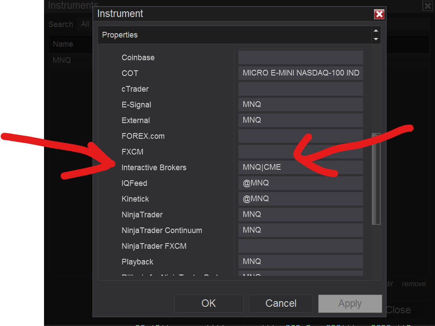
Task: Click the External MNQ field
Action: [300, 120]
